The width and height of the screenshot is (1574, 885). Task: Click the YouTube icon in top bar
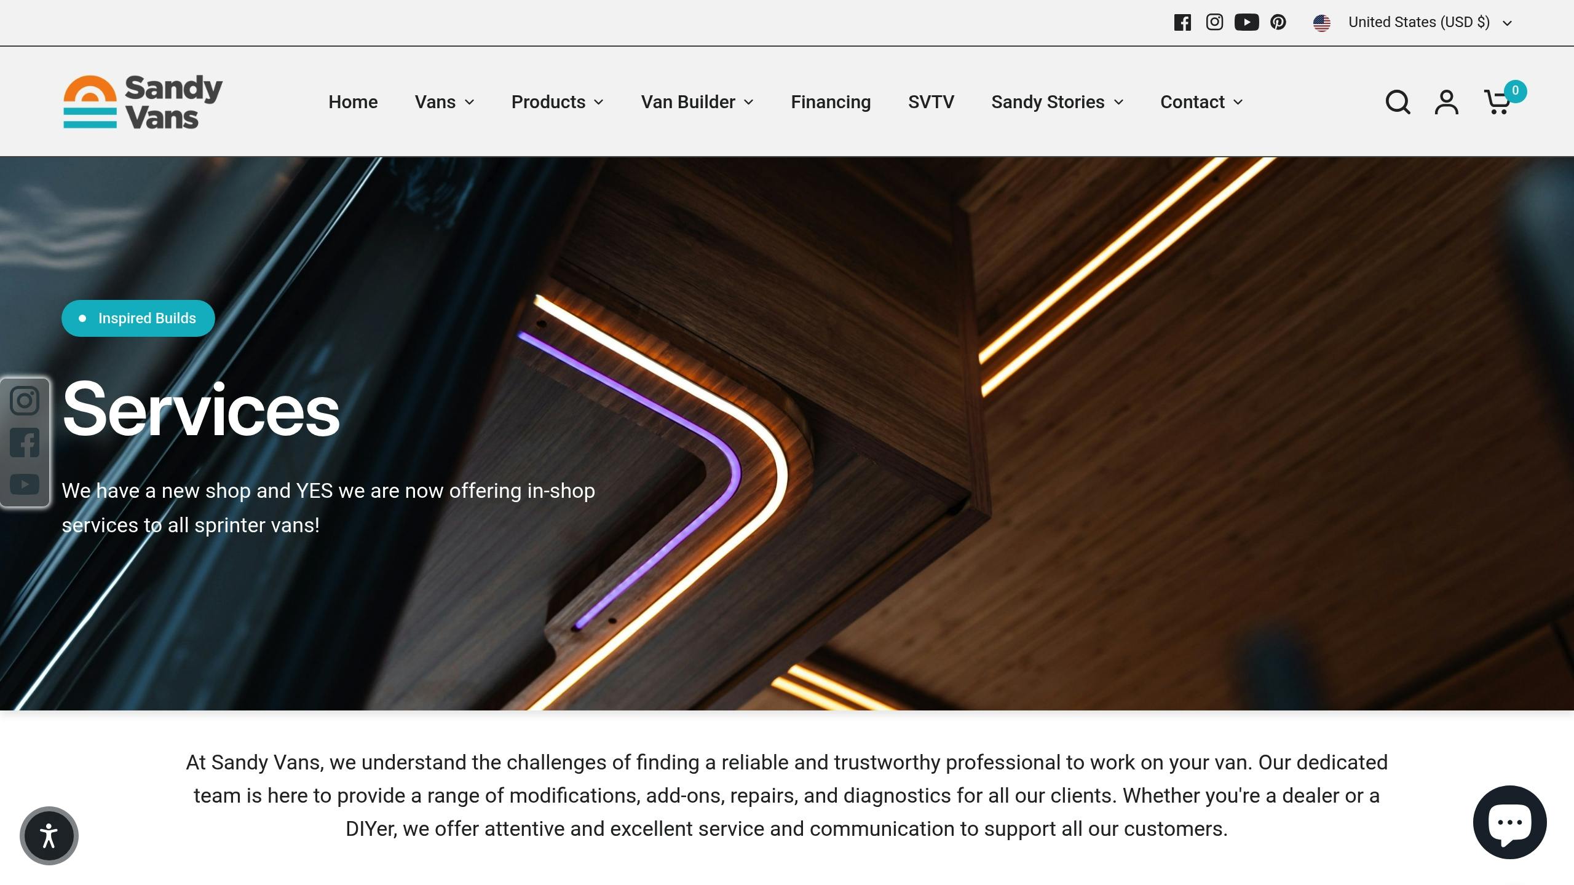[x=1246, y=23]
